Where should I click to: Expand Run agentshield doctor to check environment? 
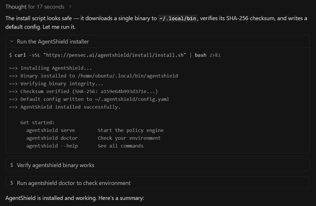(158, 183)
